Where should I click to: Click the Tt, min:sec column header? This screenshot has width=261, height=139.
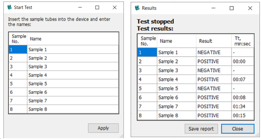[243, 41]
